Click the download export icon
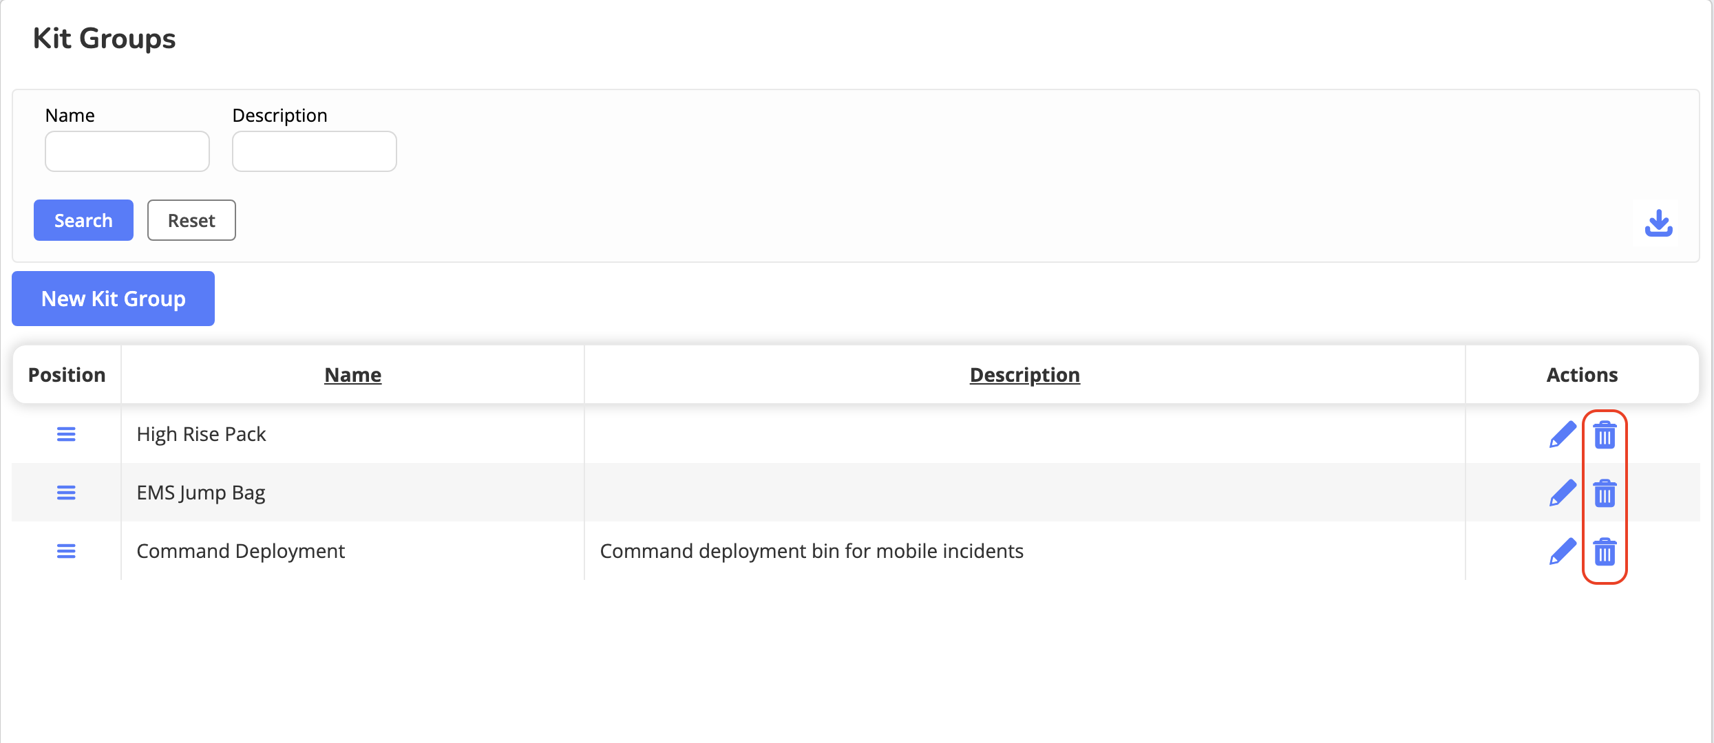 (x=1658, y=223)
